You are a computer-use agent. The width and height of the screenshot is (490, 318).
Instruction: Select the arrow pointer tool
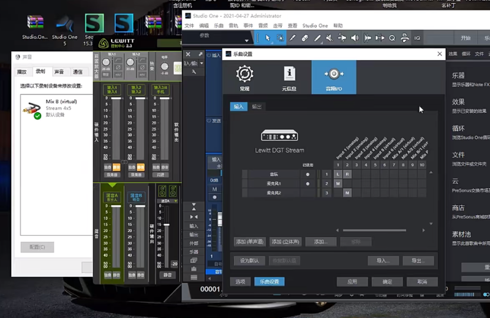click(x=268, y=38)
